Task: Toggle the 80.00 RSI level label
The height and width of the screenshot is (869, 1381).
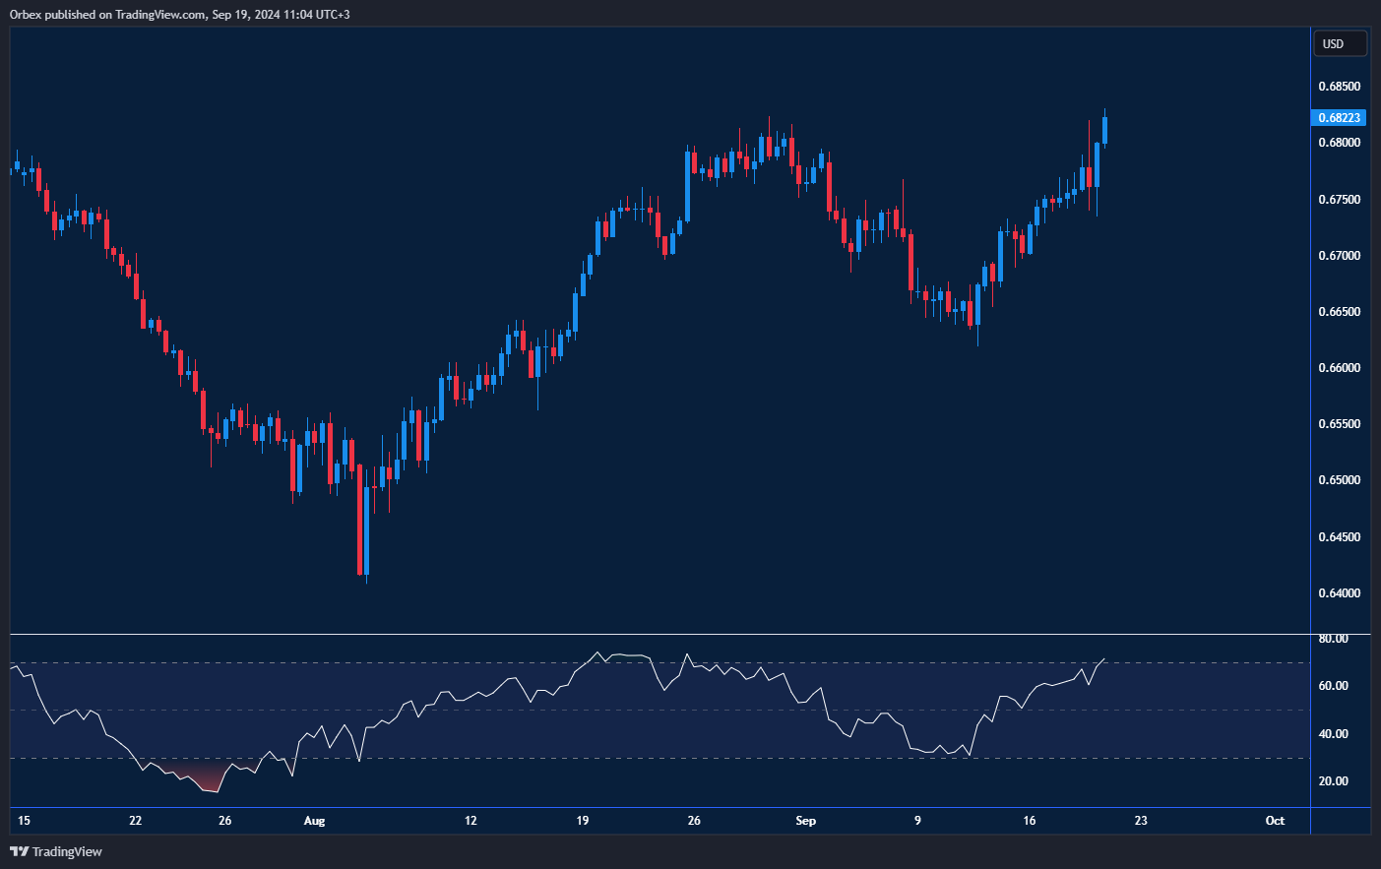Action: [1336, 639]
